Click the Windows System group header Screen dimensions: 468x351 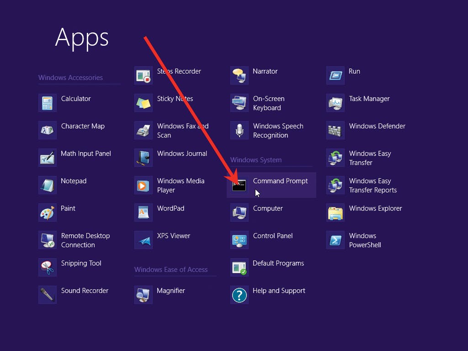[256, 160]
